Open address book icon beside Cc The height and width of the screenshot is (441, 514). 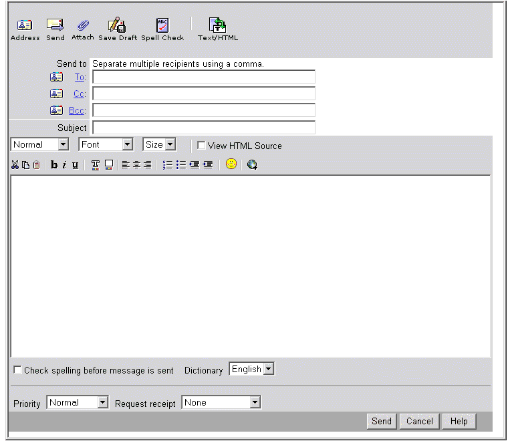pos(56,94)
